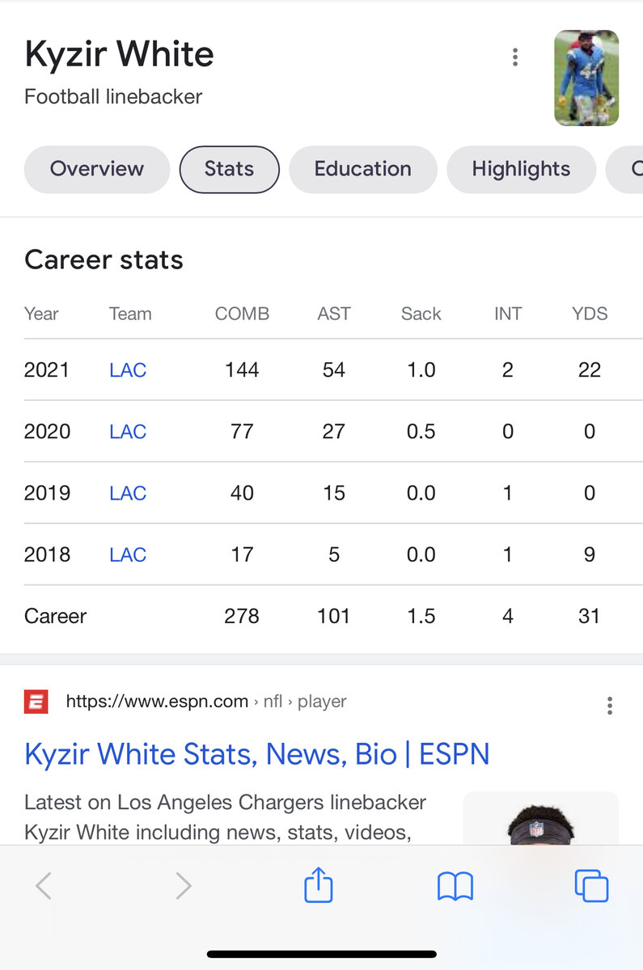Go forward with the right chevron
643x970 pixels.
[184, 886]
